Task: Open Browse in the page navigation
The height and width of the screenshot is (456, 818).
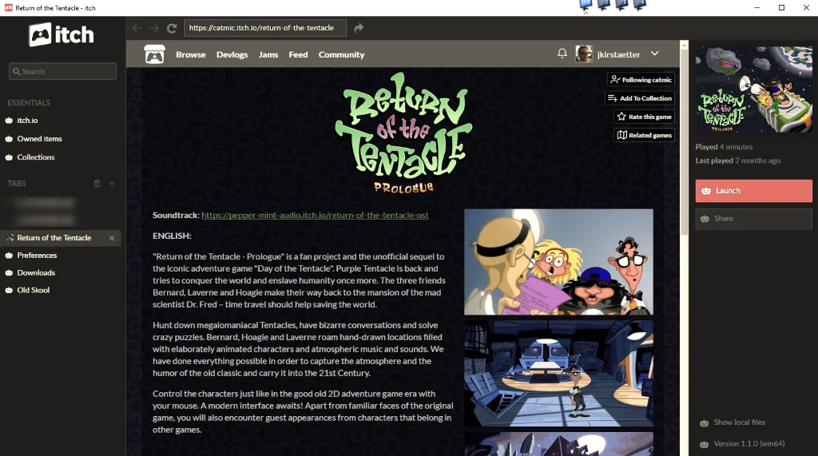Action: point(190,54)
